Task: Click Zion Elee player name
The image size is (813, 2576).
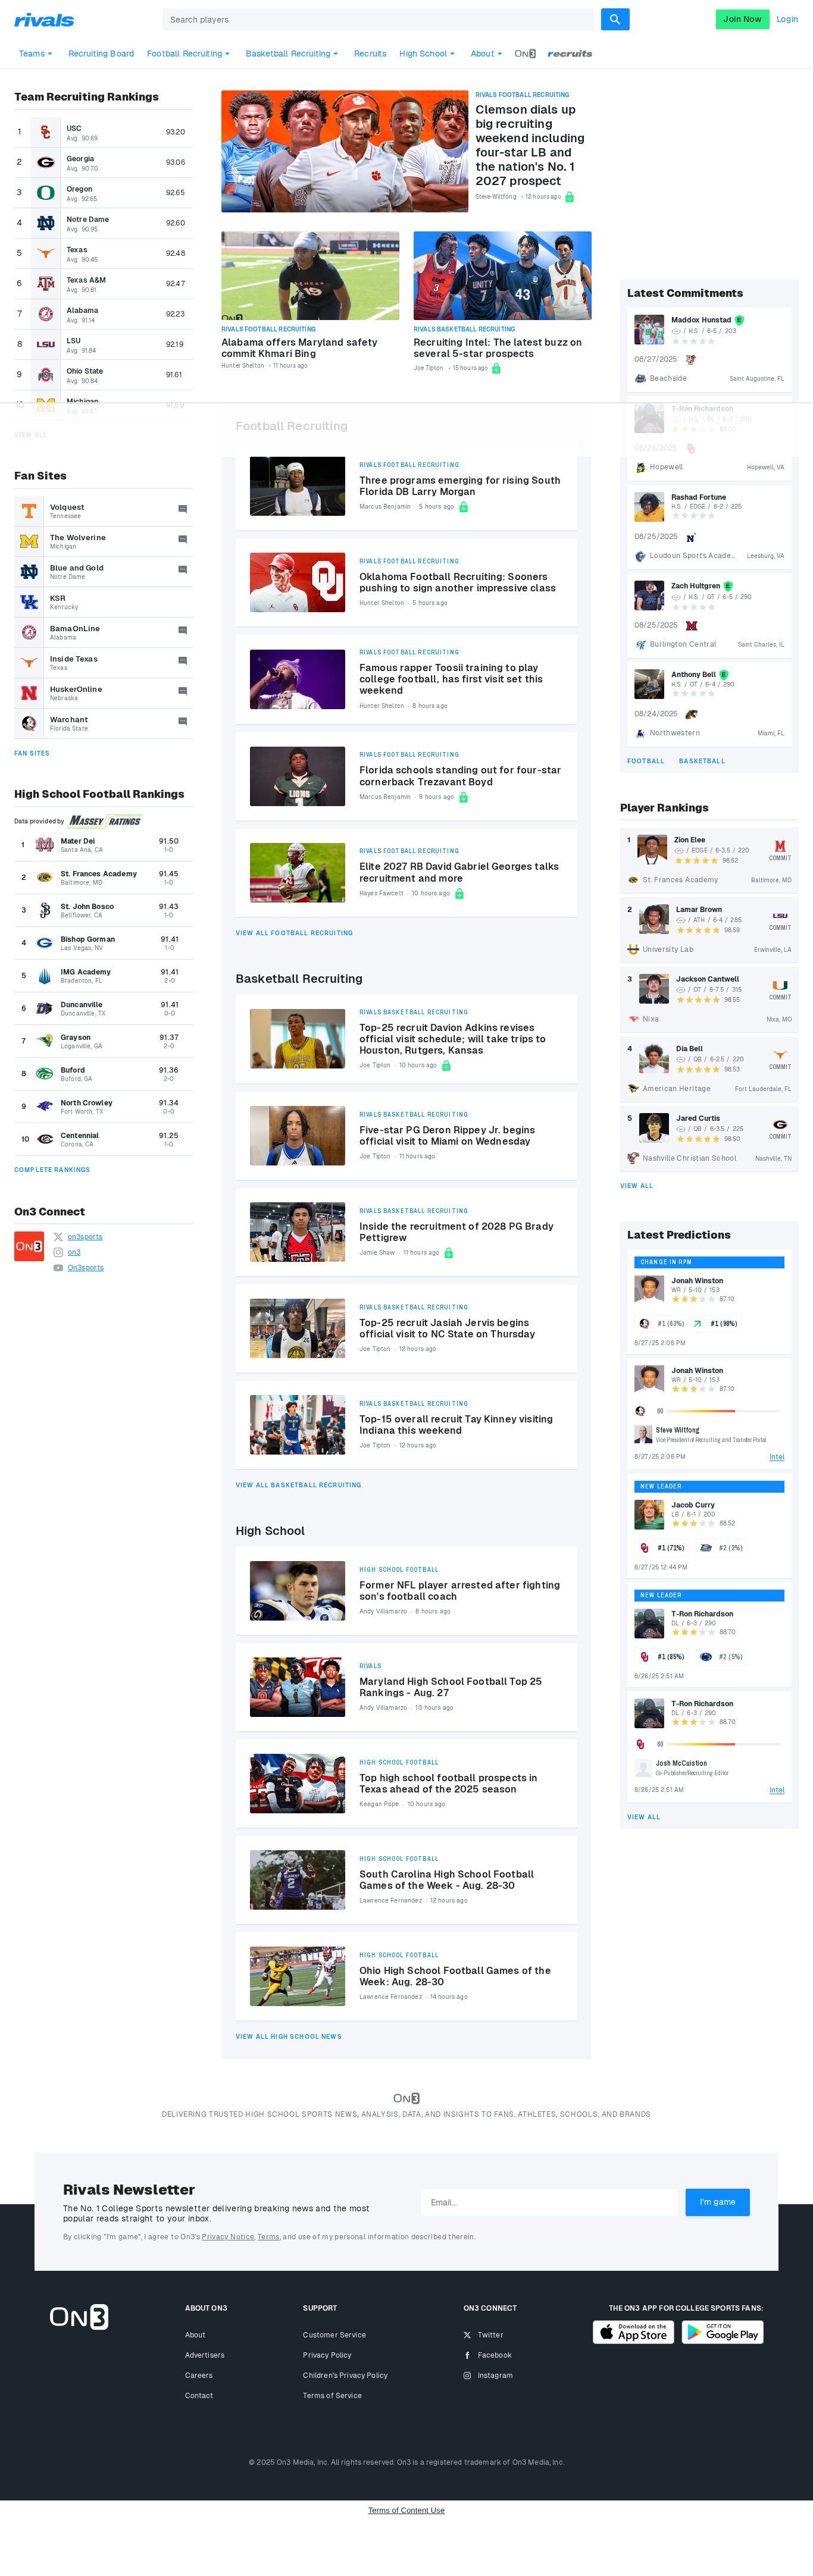Action: pyautogui.click(x=689, y=840)
